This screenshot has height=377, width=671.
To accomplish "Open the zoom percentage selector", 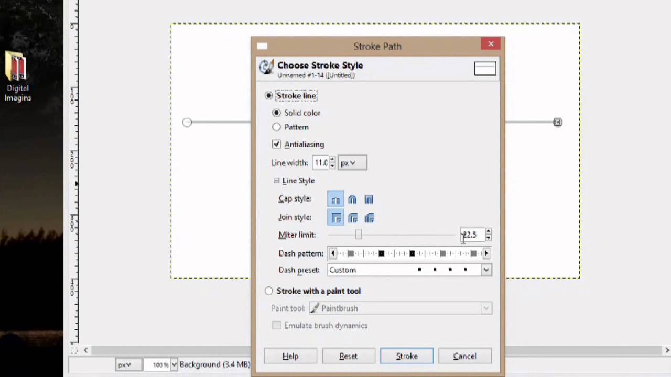I will tap(174, 364).
